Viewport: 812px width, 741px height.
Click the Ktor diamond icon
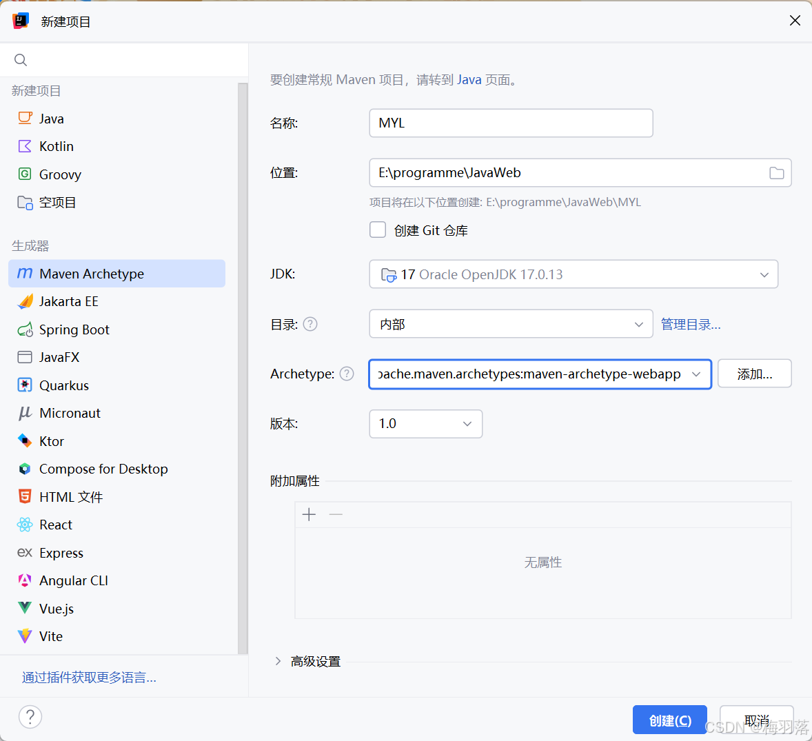click(25, 441)
